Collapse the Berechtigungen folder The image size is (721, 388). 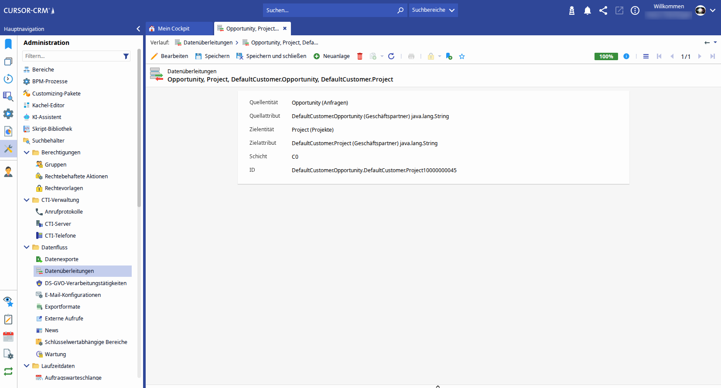pos(27,153)
